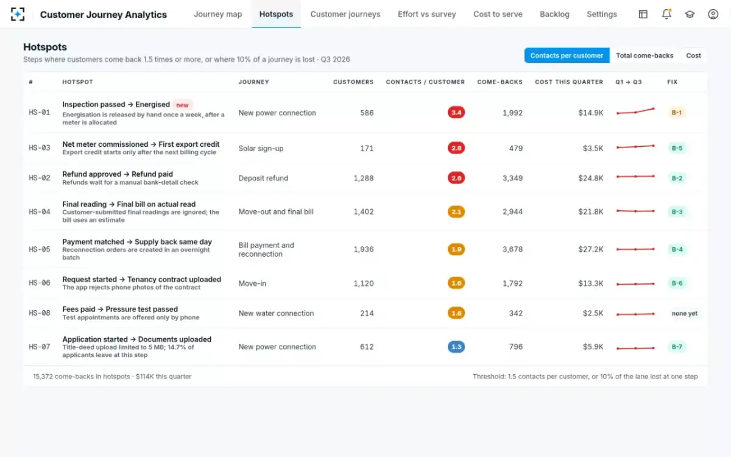Screen dimensions: 731x457
Task: Click the Q1 → Q3 column header
Action: point(628,82)
